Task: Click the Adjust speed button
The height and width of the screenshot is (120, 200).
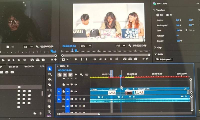Action: click(164, 60)
